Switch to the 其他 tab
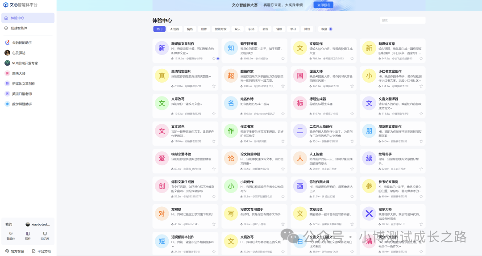Viewport: 482px width, 256px height. (x=307, y=29)
